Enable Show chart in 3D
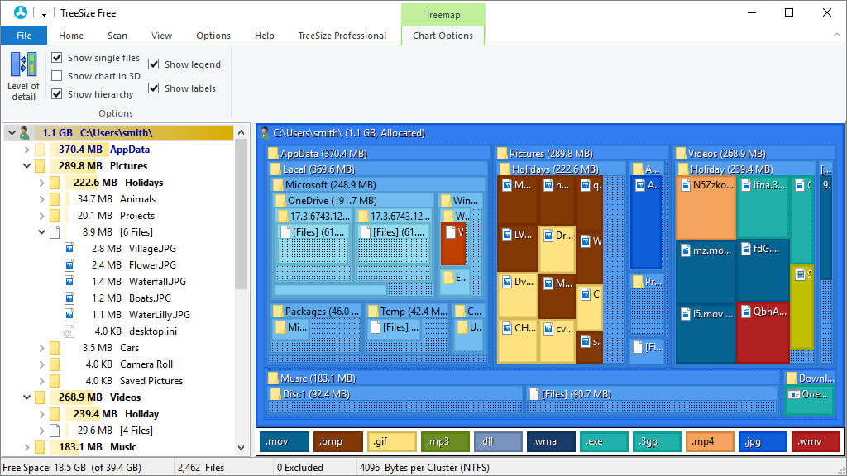Screen dimensions: 847x476 (x=57, y=75)
